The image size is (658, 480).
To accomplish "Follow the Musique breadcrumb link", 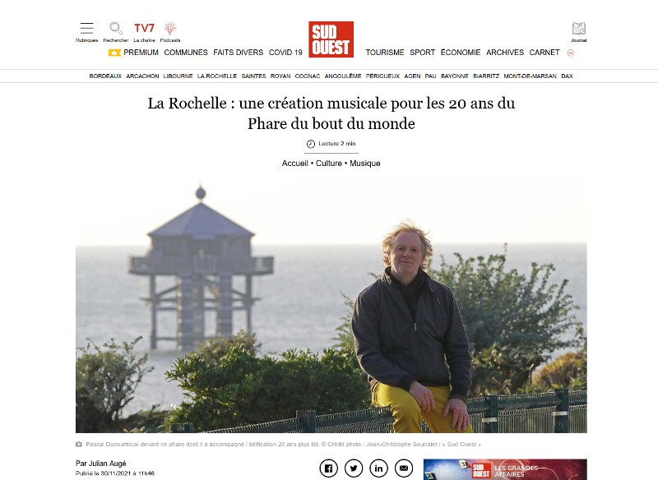I will tap(365, 163).
